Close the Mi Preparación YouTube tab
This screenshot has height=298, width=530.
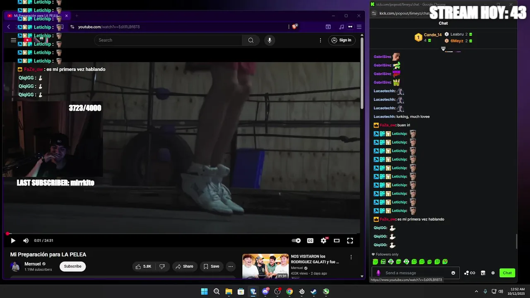pyautogui.click(x=66, y=16)
